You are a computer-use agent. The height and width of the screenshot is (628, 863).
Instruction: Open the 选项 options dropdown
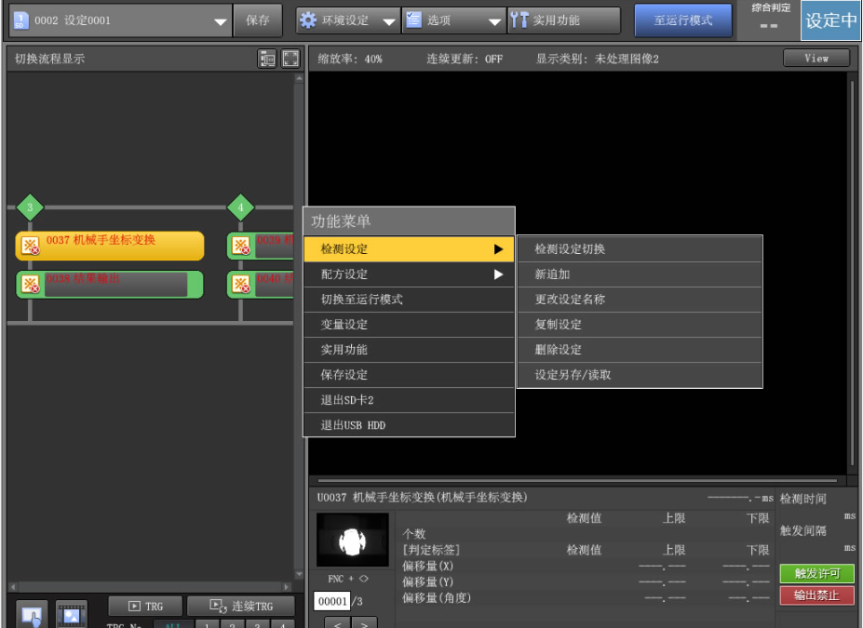pos(453,20)
